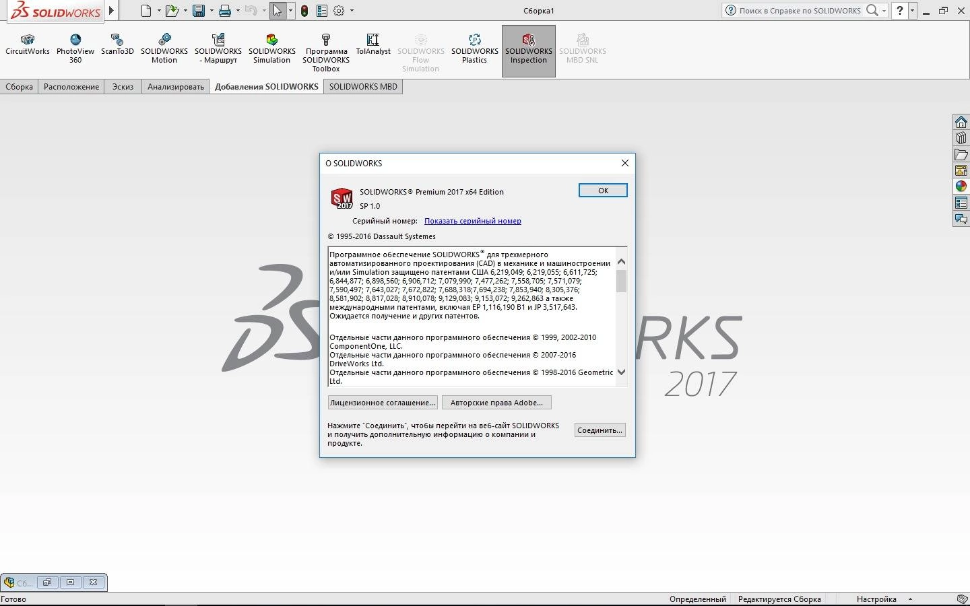Open Options gear icon

tap(339, 11)
